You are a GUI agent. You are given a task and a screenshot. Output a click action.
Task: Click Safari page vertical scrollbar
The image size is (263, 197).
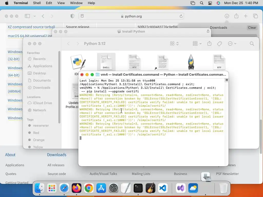(x=261, y=136)
